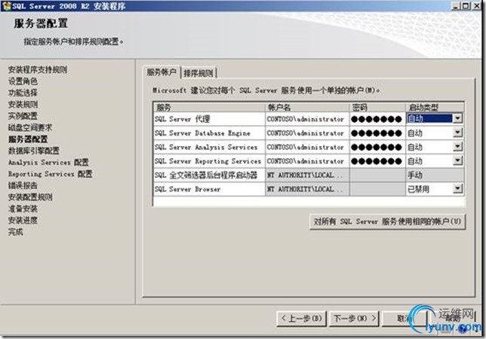Image resolution: width=486 pixels, height=339 pixels.
Task: Click account name field for SQL Server Analysis Services
Action: pos(307,147)
